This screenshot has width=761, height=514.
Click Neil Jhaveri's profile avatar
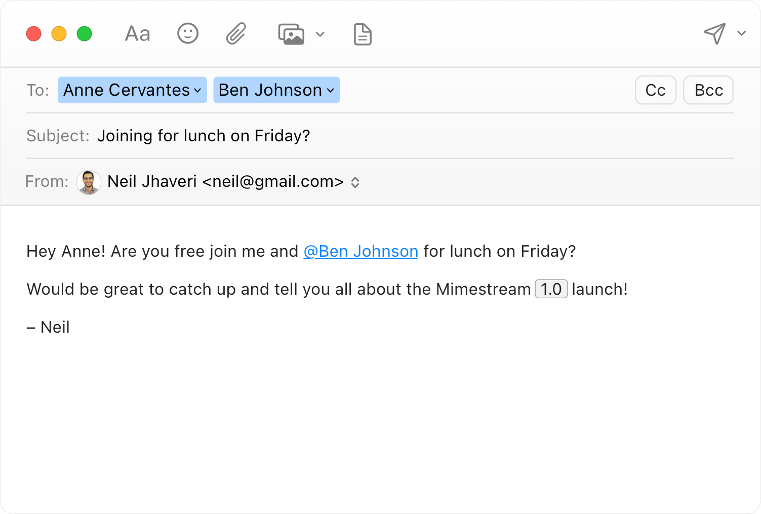click(89, 182)
